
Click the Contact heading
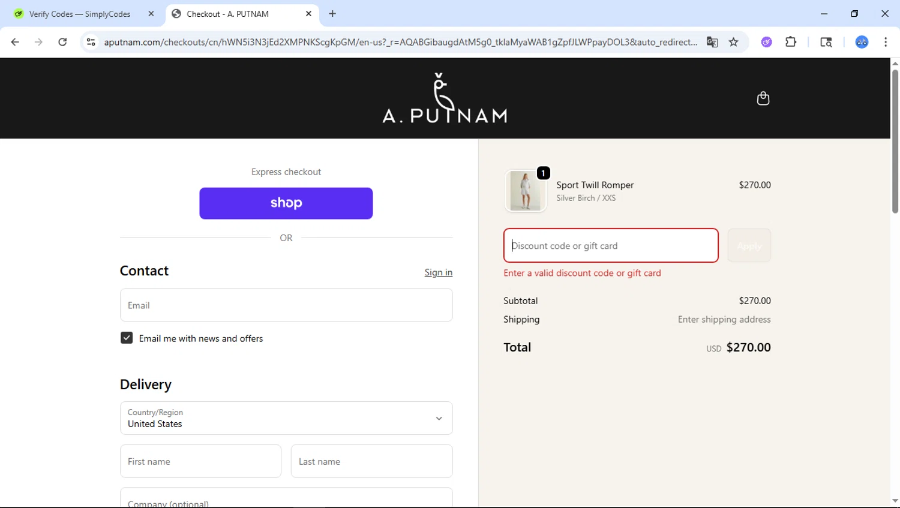coord(144,271)
